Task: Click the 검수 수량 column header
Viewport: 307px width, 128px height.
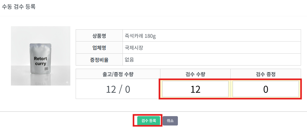Action: point(195,74)
